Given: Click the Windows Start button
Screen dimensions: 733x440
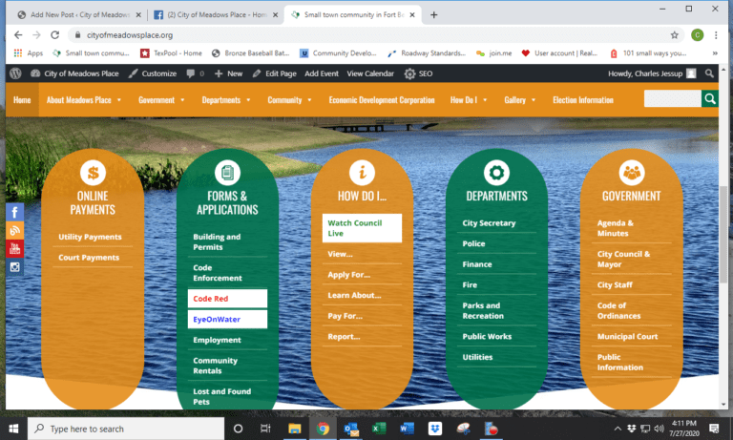Looking at the screenshot, I should click(x=13, y=429).
